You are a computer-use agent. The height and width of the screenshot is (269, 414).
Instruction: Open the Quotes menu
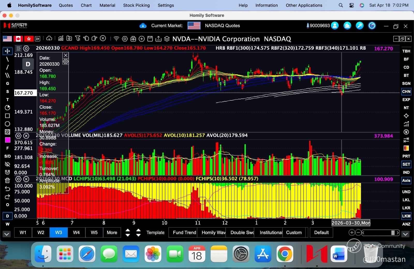(66, 5)
